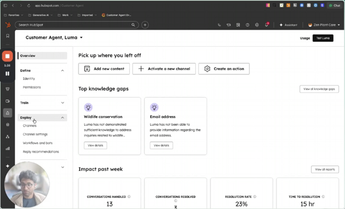Open the Usage link
345x209 pixels.
pyautogui.click(x=305, y=38)
